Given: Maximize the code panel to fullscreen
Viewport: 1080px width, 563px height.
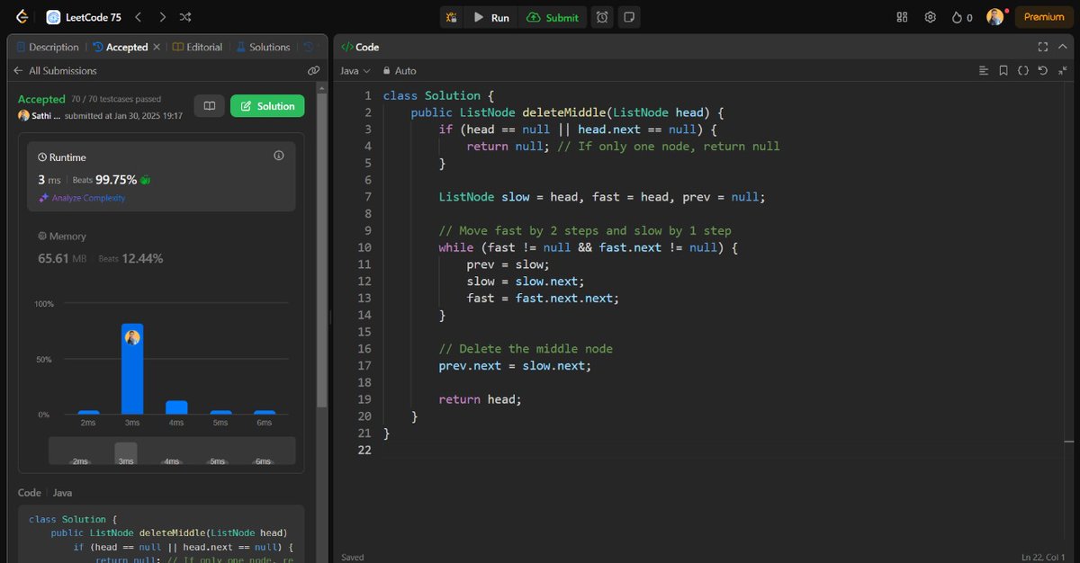Looking at the screenshot, I should tap(1042, 47).
